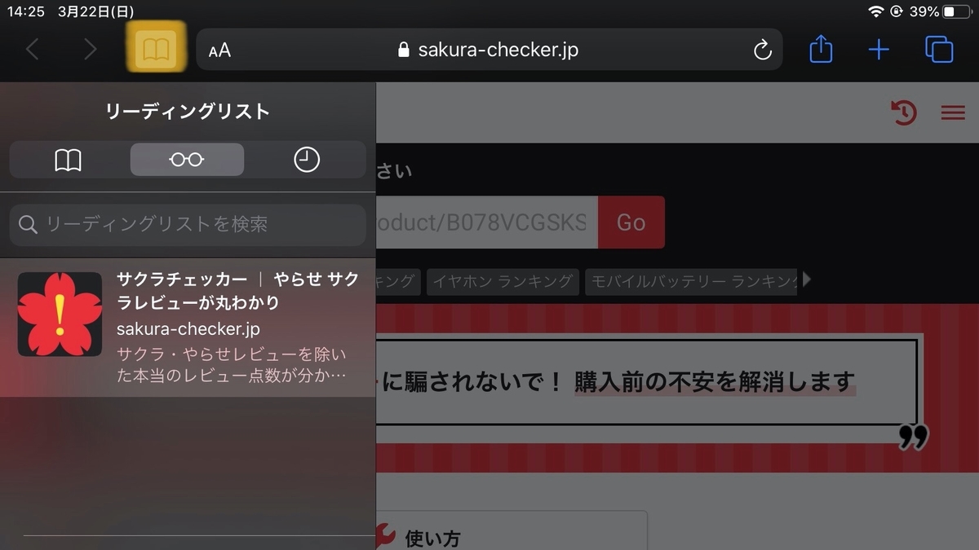The width and height of the screenshot is (979, 550).
Task: Open a new tab with the plus icon
Action: pyautogui.click(x=879, y=49)
